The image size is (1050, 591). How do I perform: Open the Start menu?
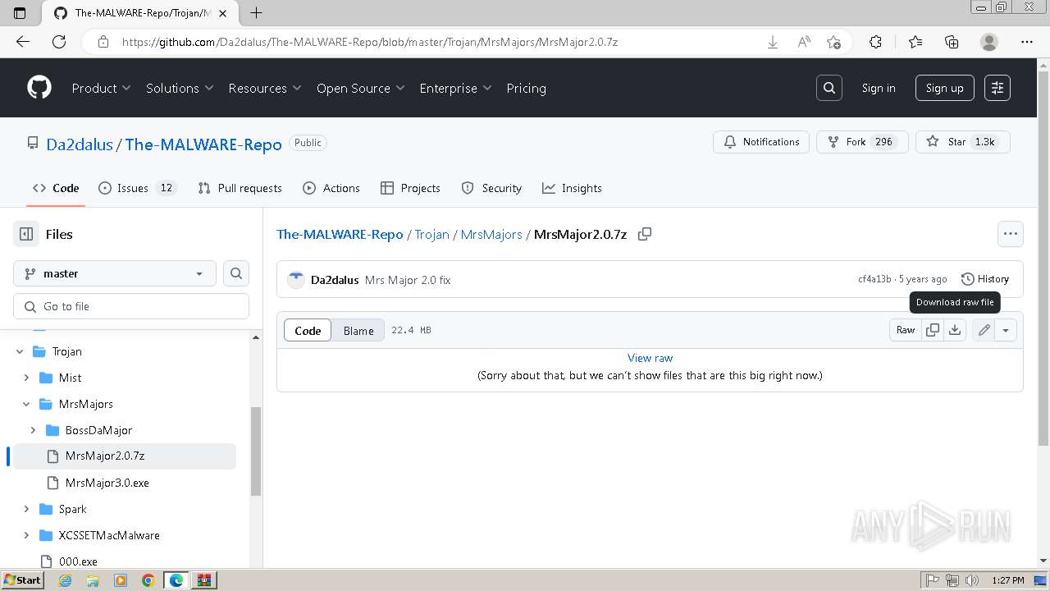click(23, 580)
